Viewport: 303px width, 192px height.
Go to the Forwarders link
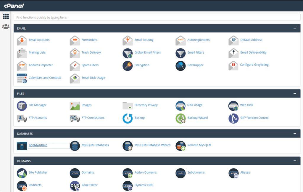pos(89,40)
